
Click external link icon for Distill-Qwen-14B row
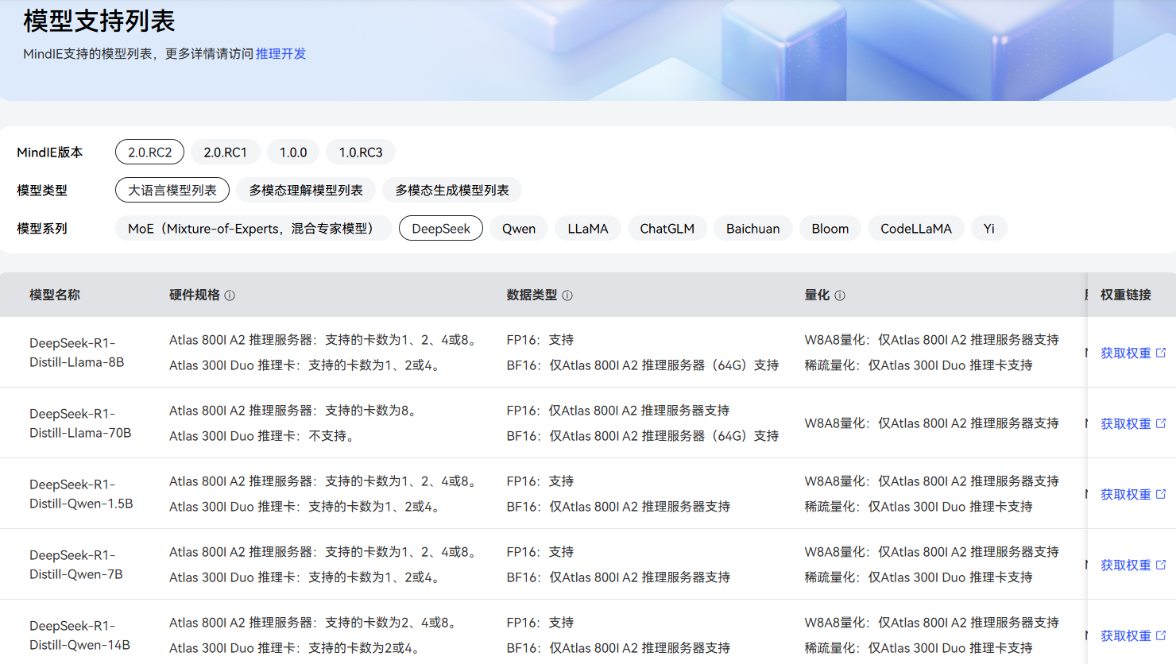(x=1161, y=635)
